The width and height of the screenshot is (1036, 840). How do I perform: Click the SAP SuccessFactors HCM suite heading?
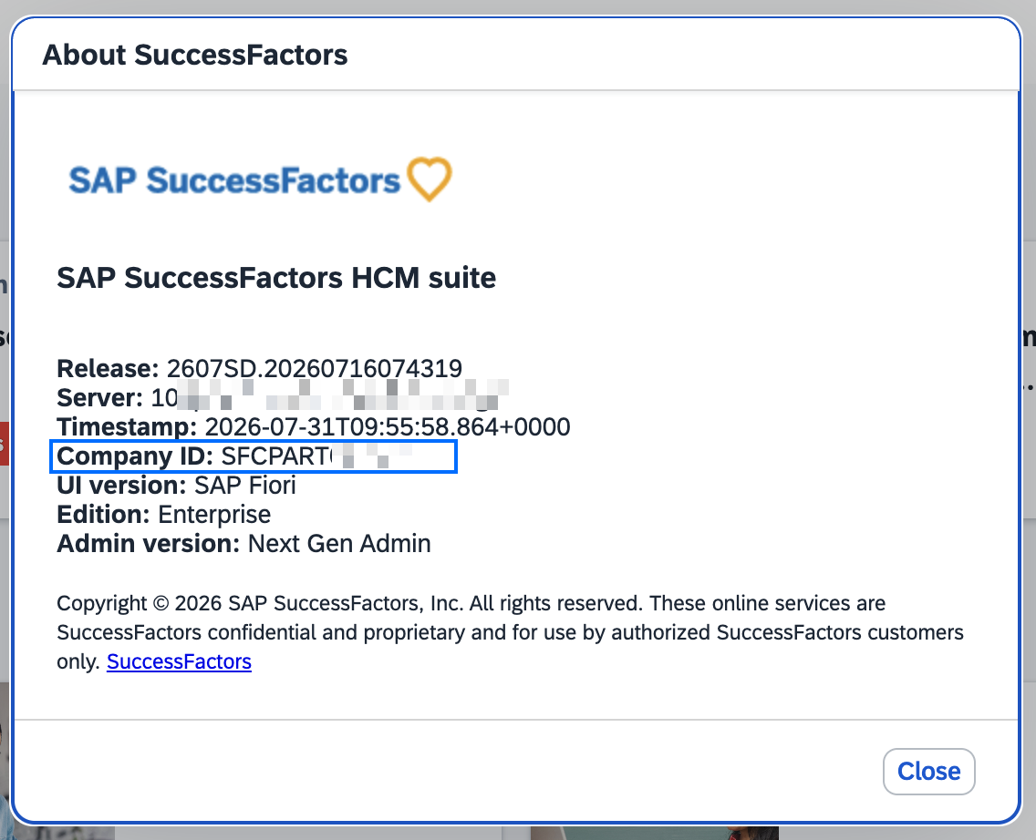coord(276,278)
